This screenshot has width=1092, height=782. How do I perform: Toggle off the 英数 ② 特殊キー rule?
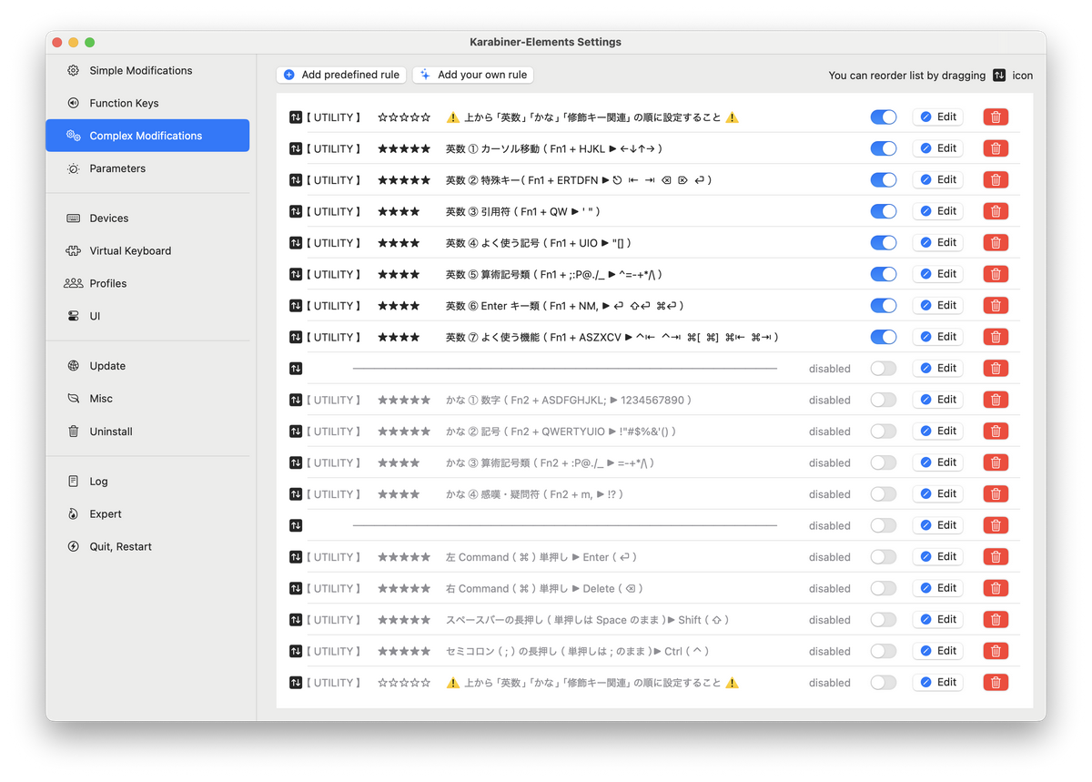click(884, 180)
